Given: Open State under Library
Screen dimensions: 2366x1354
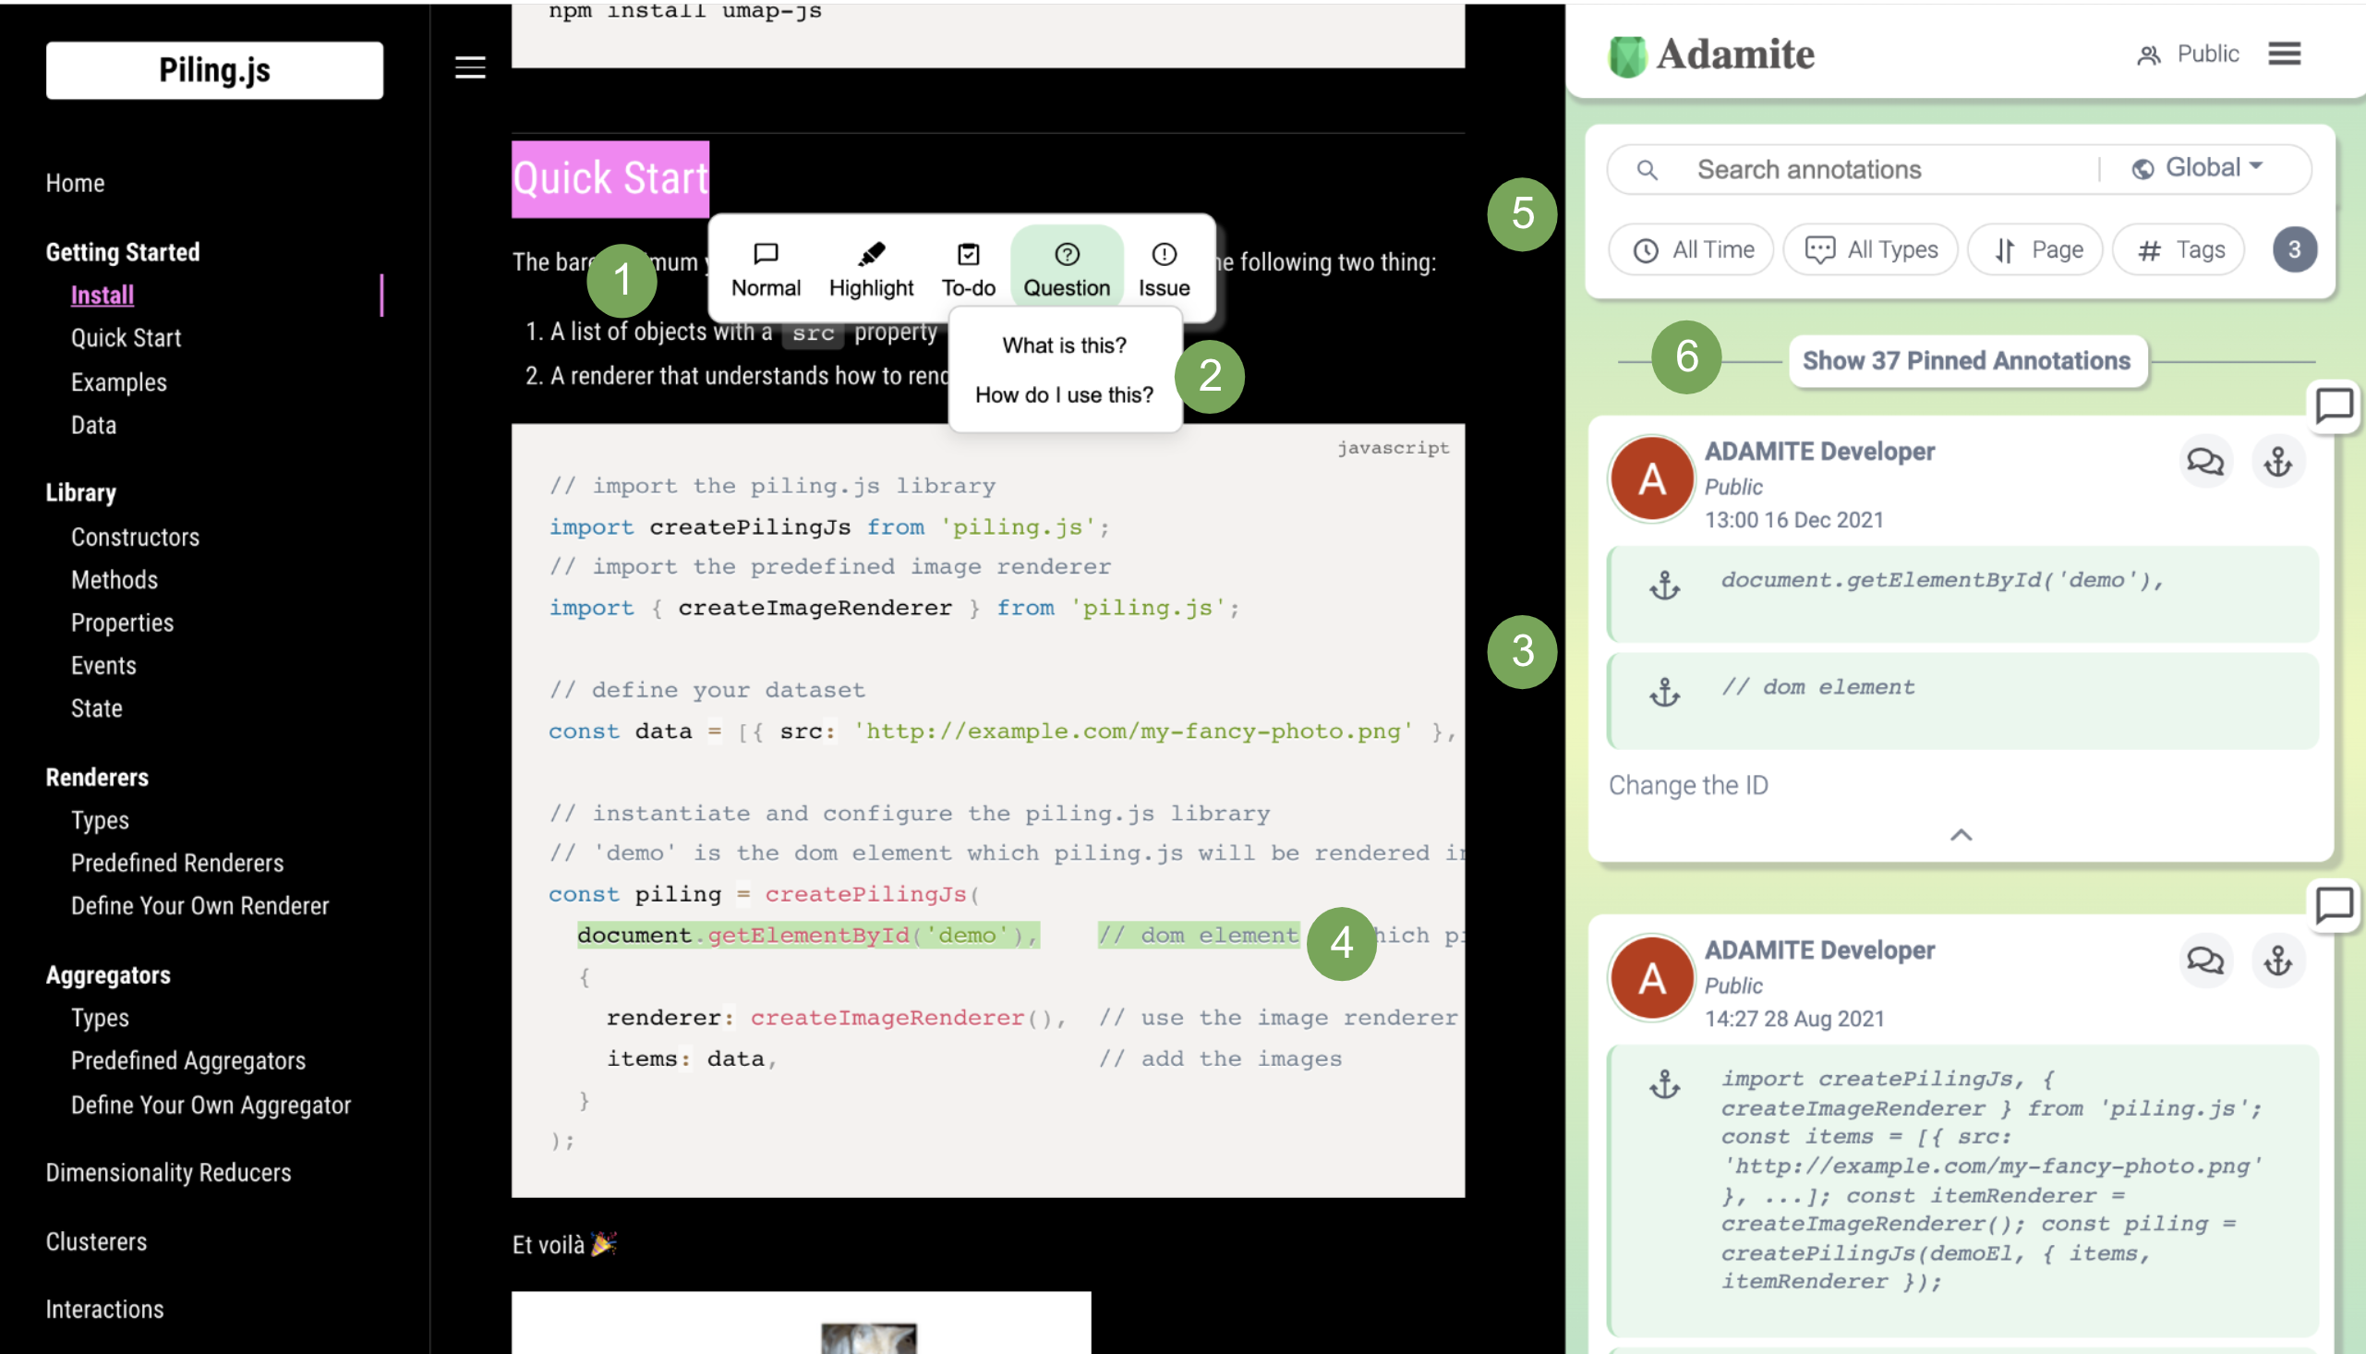Looking at the screenshot, I should tap(97, 707).
